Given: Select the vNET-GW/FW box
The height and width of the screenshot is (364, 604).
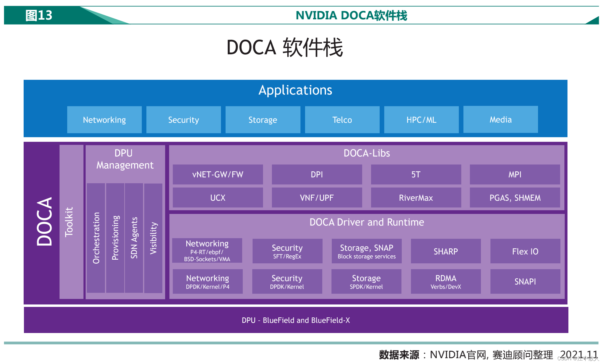Looking at the screenshot, I should pos(218,174).
